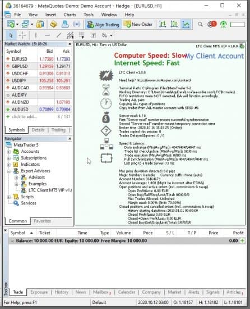Open the Window menu
The width and height of the screenshot is (250, 309).
pos(109,15)
